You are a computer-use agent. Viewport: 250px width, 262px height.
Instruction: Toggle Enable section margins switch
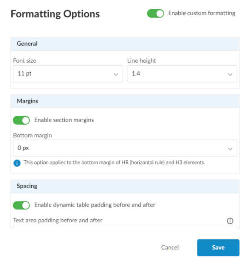21,120
